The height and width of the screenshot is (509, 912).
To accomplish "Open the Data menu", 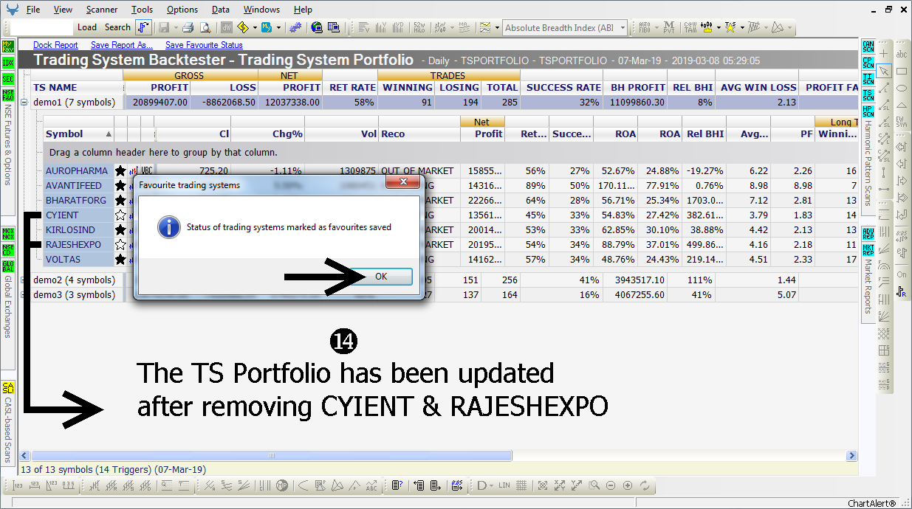I will click(221, 10).
